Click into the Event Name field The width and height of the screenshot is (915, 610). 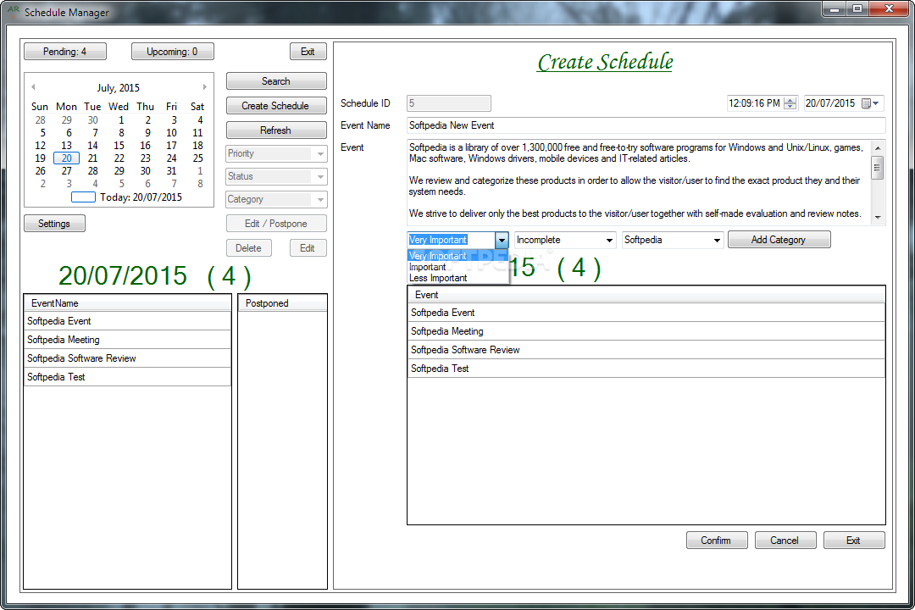click(x=646, y=125)
